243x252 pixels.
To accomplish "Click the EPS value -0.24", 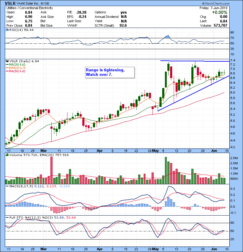I will click(82, 17).
